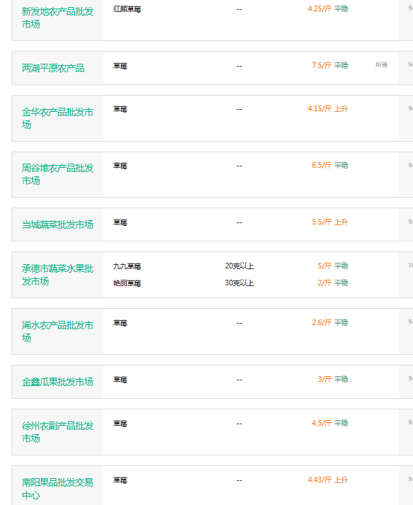Open 金鑫瓜果批发市场 market link
The image size is (413, 505).
click(57, 382)
